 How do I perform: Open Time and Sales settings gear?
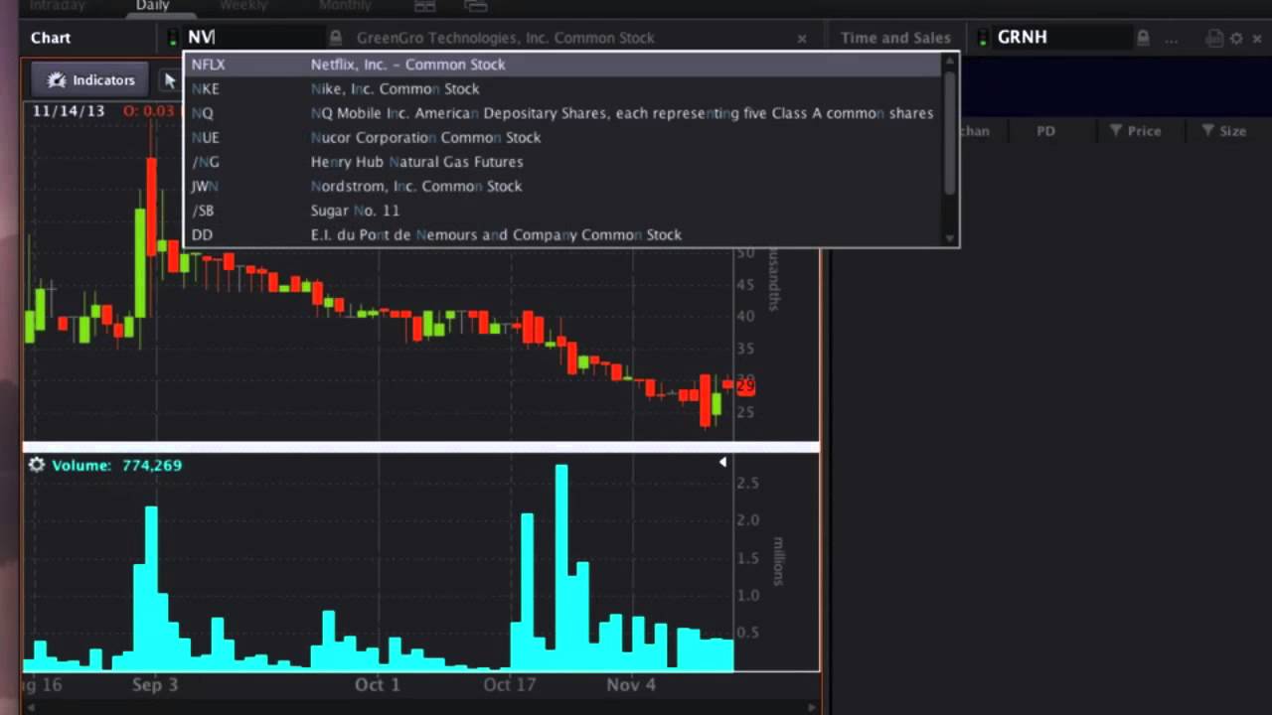pyautogui.click(x=1236, y=38)
